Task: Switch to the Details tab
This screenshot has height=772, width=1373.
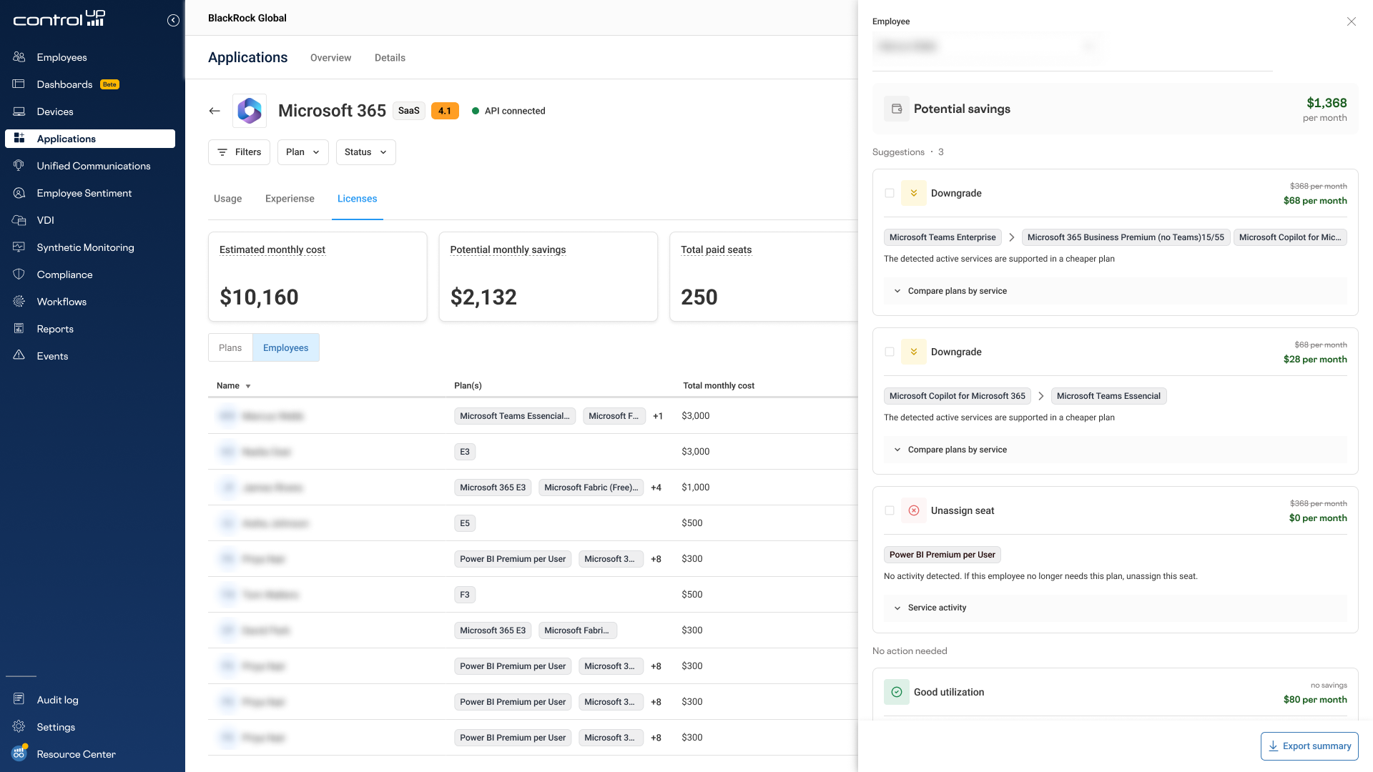Action: tap(390, 58)
